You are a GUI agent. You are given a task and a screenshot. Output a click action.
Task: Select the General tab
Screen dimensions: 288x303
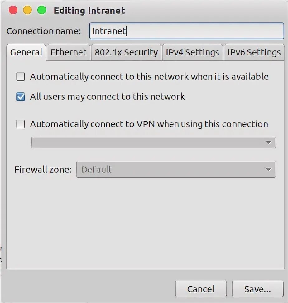point(26,52)
